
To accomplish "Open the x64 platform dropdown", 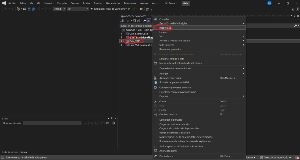I will (78, 9).
